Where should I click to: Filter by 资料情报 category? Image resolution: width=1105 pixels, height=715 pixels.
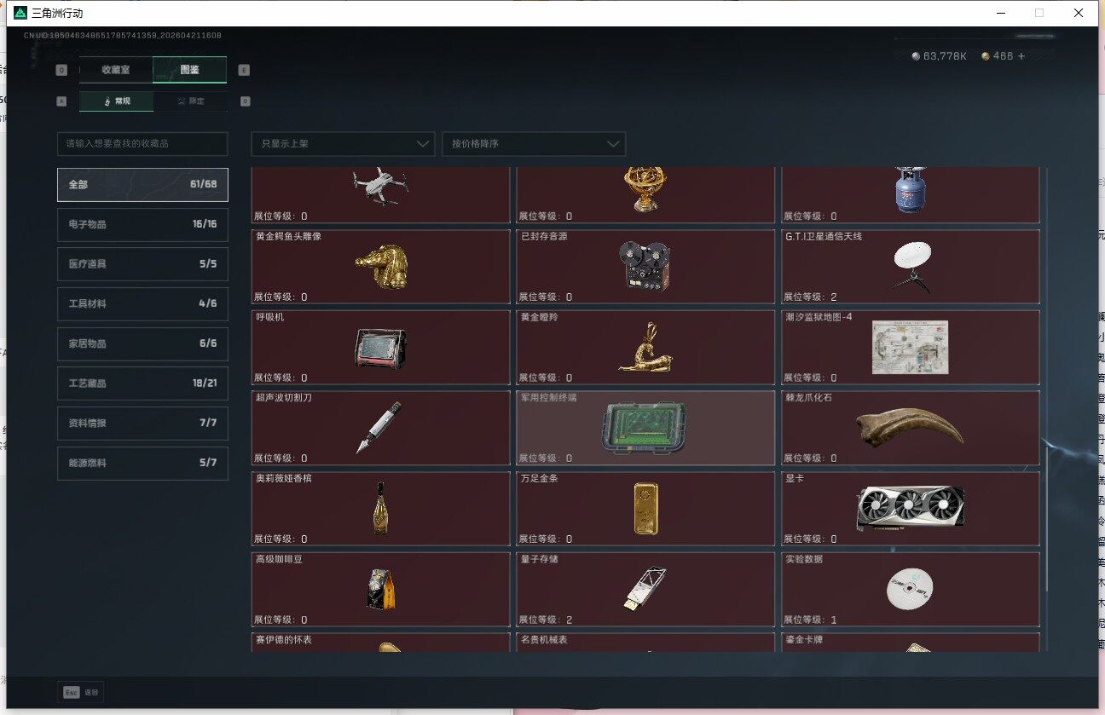(x=142, y=423)
